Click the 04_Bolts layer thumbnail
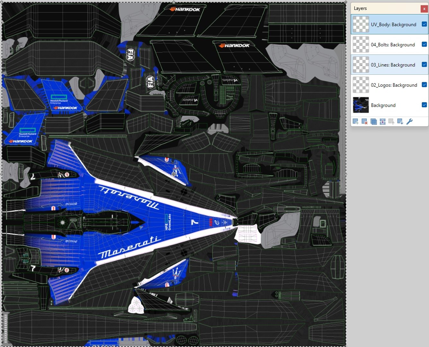This screenshot has width=429, height=347. pyautogui.click(x=361, y=44)
